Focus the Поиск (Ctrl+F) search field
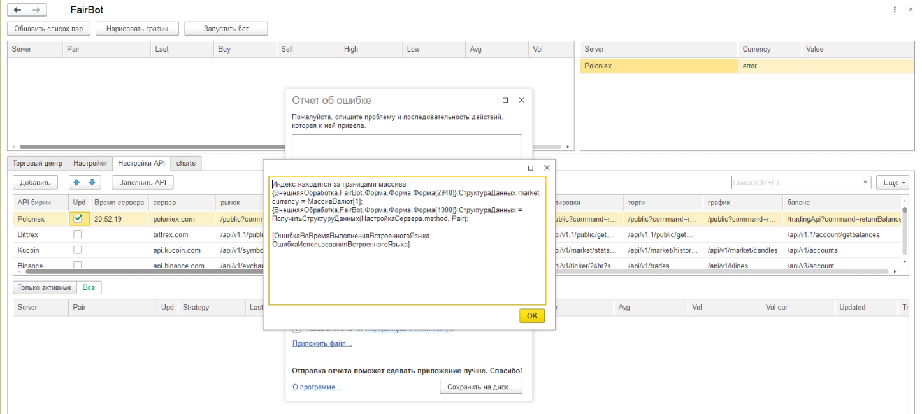This screenshot has width=922, height=414. (x=795, y=182)
